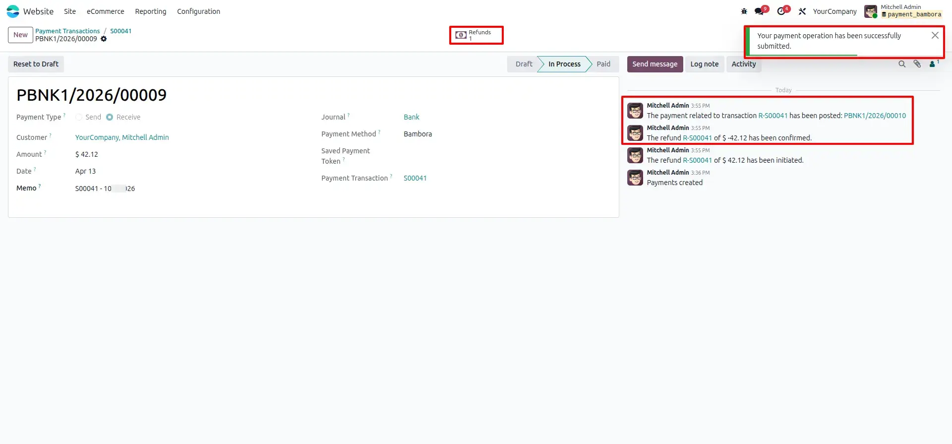952x444 pixels.
Task: Select the Draft status stage
Action: pos(524,64)
